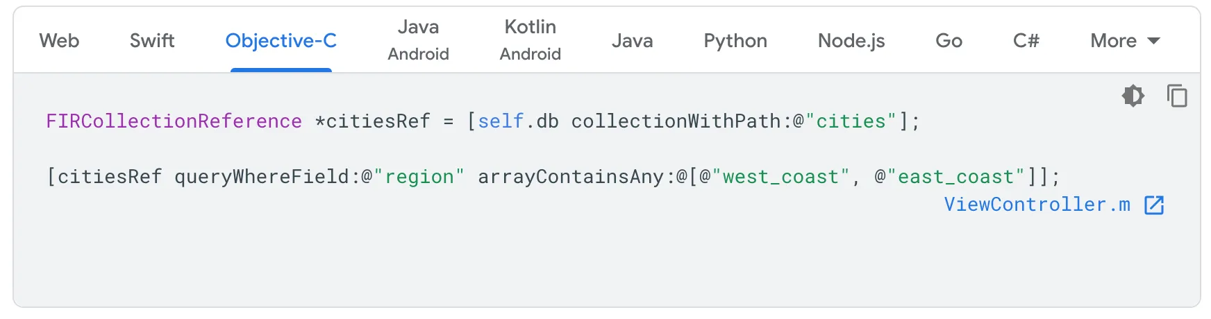Switch to the standalone Java tab
1211x319 pixels.
(x=632, y=41)
